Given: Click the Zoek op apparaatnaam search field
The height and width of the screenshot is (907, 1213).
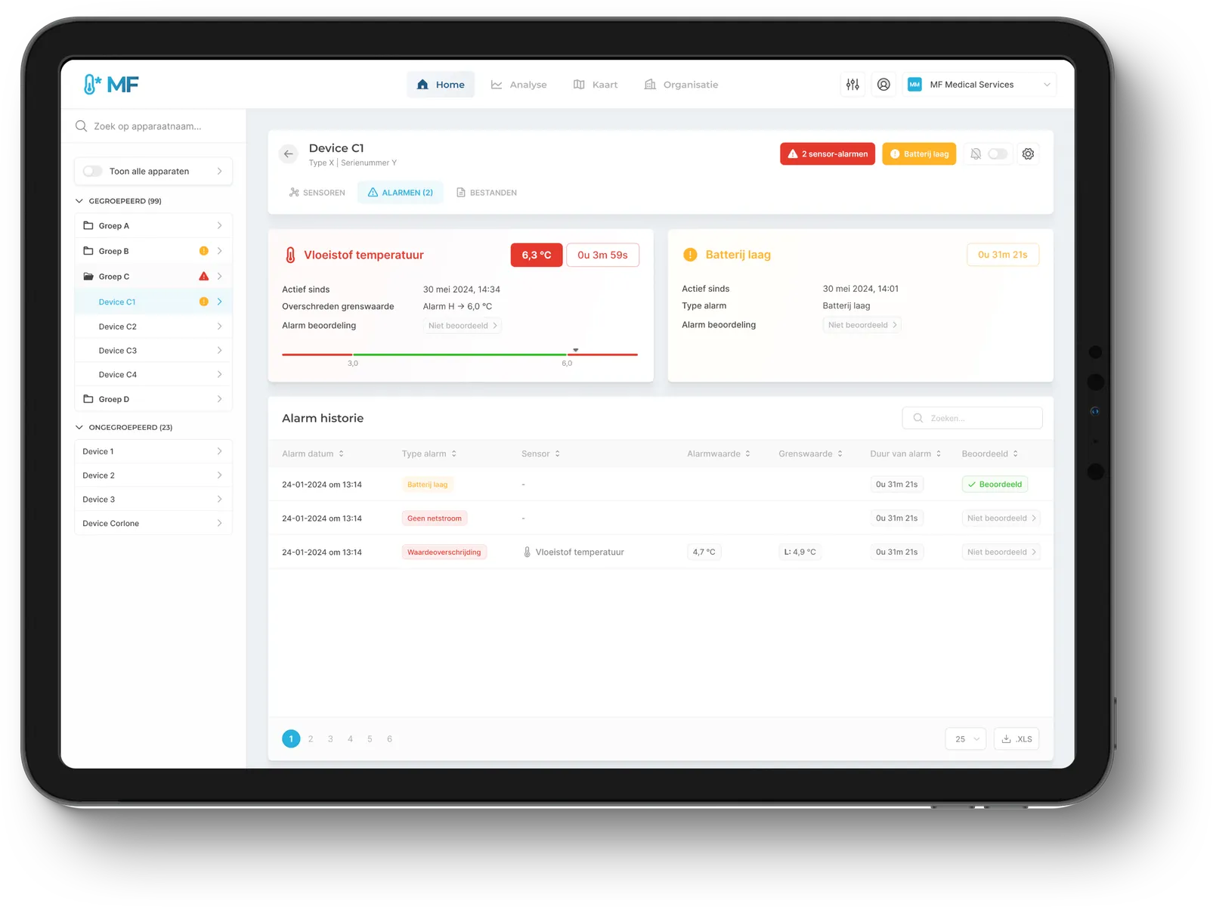Looking at the screenshot, I should pyautogui.click(x=153, y=126).
